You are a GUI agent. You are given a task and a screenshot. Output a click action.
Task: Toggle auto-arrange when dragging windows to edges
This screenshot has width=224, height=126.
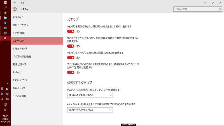pyautogui.click(x=71, y=31)
